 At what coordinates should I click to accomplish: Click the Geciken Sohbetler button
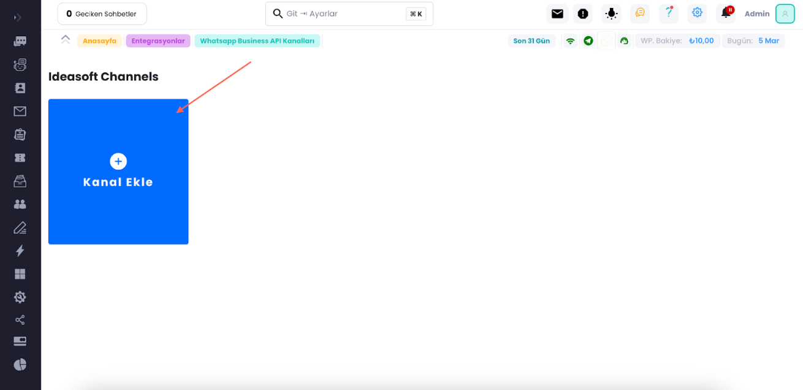102,13
